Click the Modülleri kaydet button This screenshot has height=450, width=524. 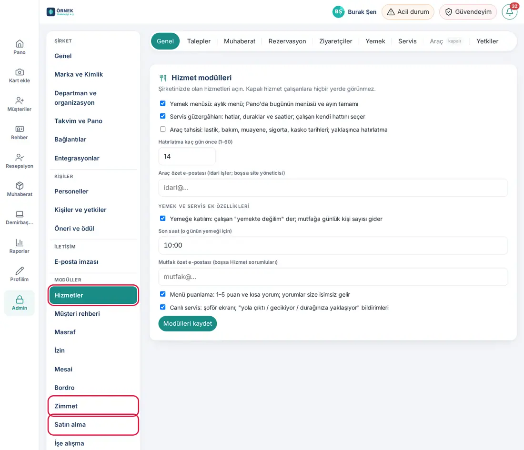(x=188, y=324)
